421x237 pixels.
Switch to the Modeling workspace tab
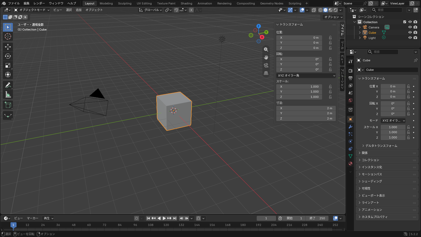pyautogui.click(x=106, y=3)
